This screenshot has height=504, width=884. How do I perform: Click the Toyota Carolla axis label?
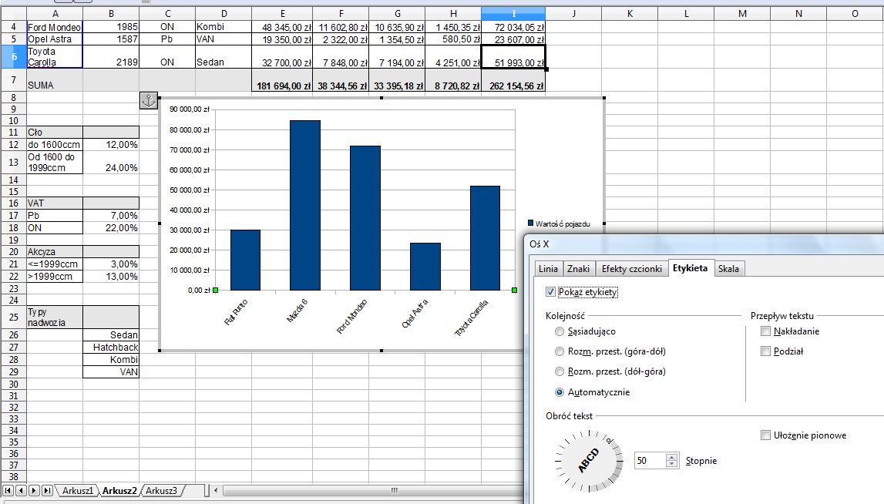472,318
